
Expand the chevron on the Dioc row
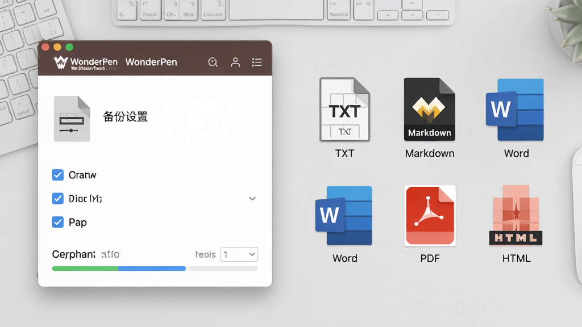click(252, 199)
